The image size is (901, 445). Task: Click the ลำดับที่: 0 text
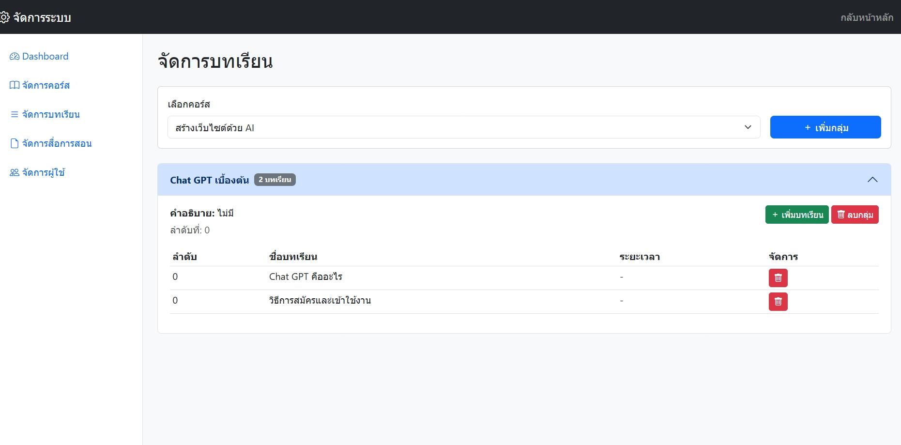tap(190, 230)
